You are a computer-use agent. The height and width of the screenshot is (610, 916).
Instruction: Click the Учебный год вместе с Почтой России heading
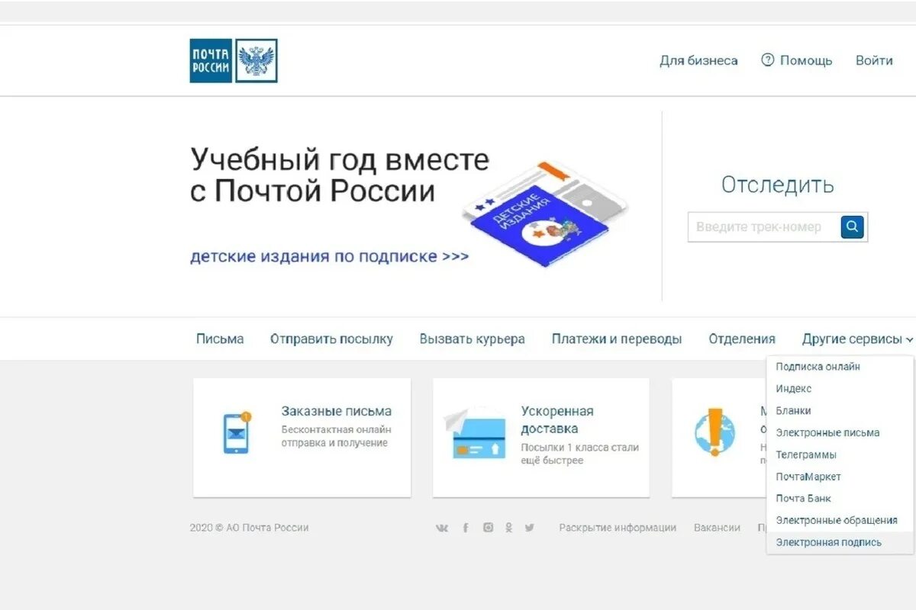340,175
